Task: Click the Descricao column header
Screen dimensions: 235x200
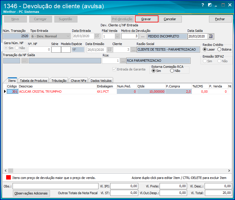Action: tap(57, 86)
